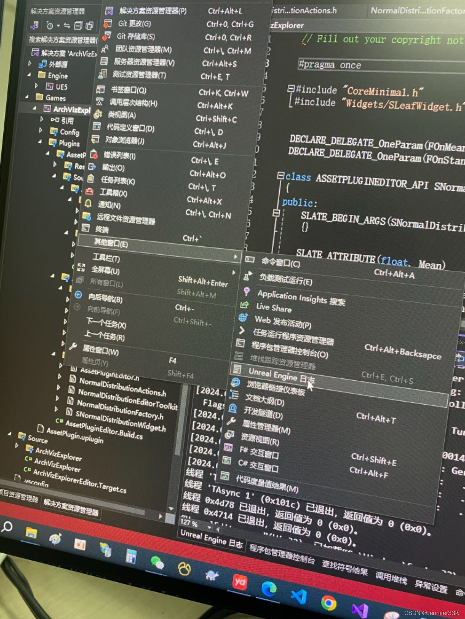Collapse the #include code block

pos(291,88)
